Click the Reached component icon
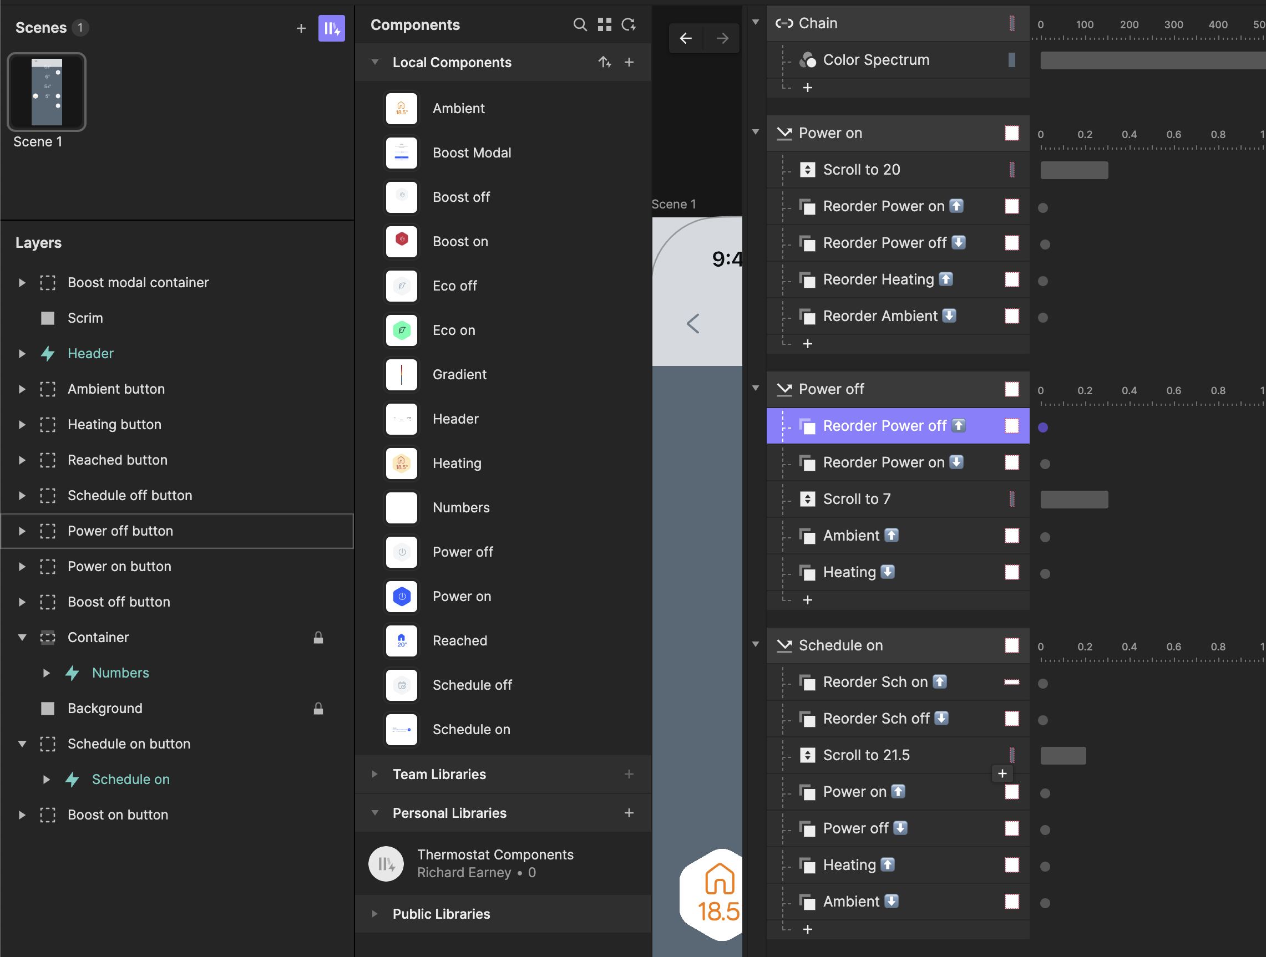The image size is (1266, 957). [x=401, y=640]
